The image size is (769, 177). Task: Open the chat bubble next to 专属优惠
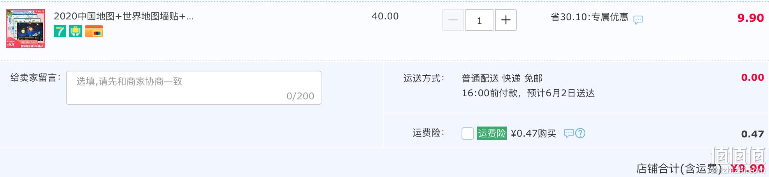638,20
